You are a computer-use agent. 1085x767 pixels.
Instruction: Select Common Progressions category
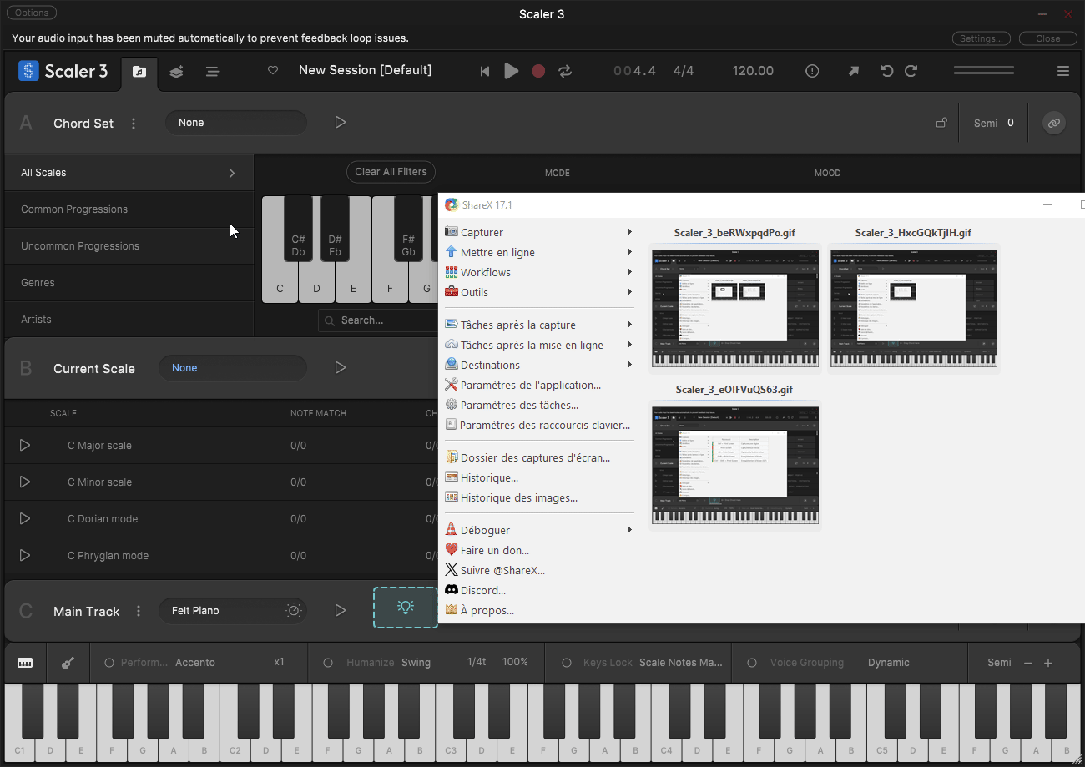point(129,209)
